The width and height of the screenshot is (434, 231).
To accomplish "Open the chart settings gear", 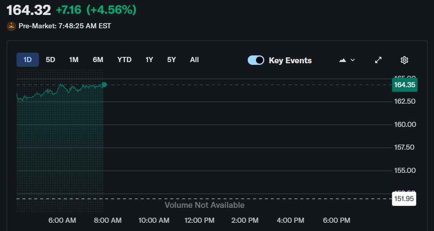I will pyautogui.click(x=404, y=60).
